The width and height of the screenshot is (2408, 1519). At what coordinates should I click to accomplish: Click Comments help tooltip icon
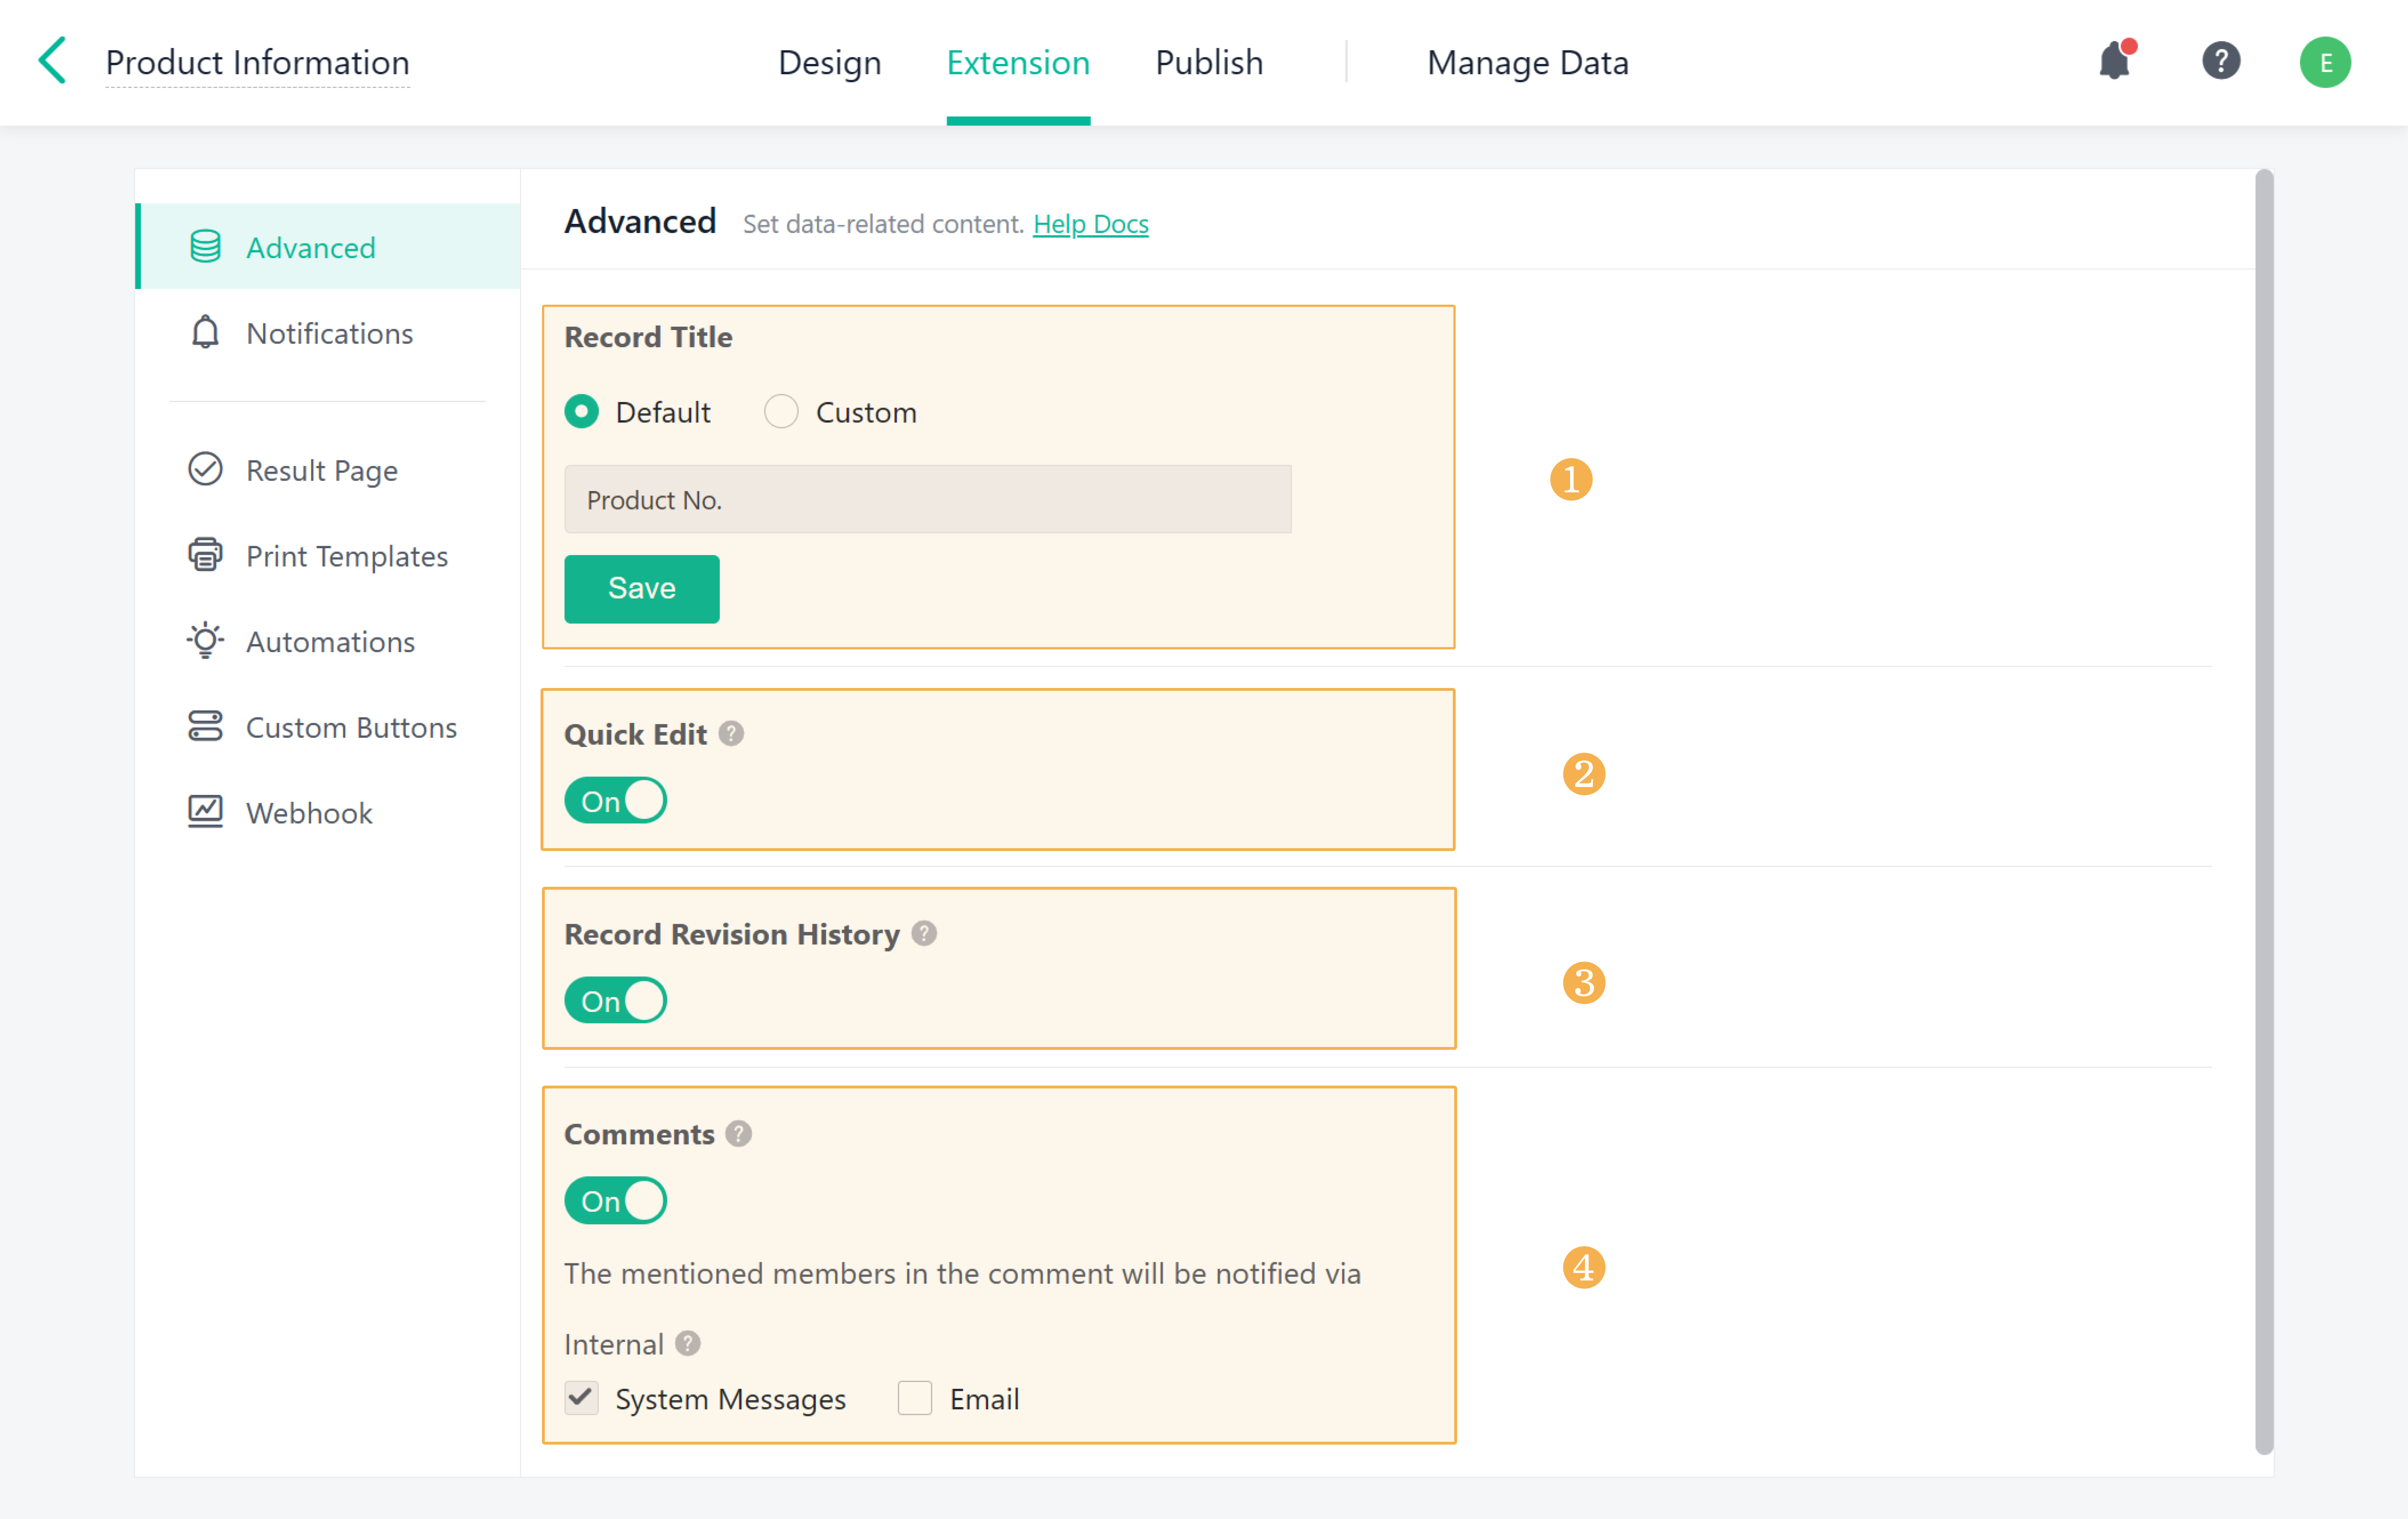(x=738, y=1134)
